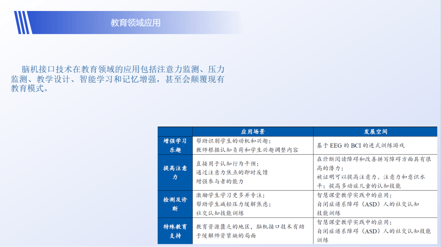Click the line 平；提高多动症儿童的认知技能
Screen dimensions: 441x247
click(x=359, y=186)
